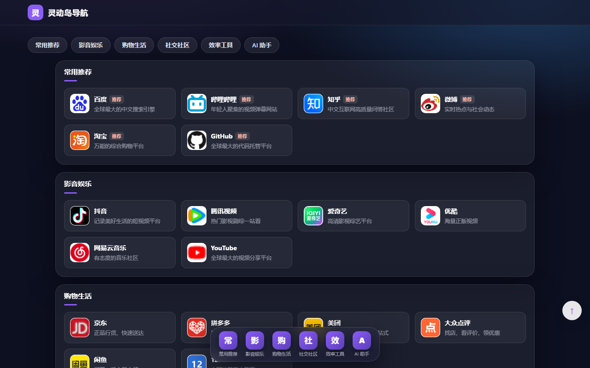
Task: Click the 推荐 badge next to 淘宝
Action: coord(117,136)
